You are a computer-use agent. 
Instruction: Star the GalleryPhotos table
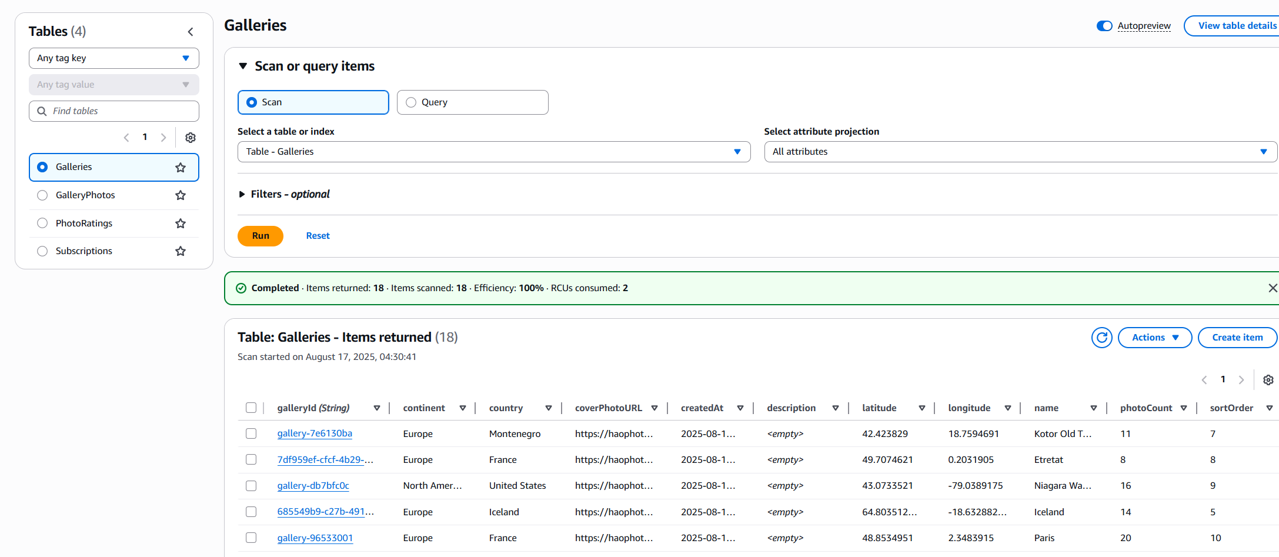[181, 195]
